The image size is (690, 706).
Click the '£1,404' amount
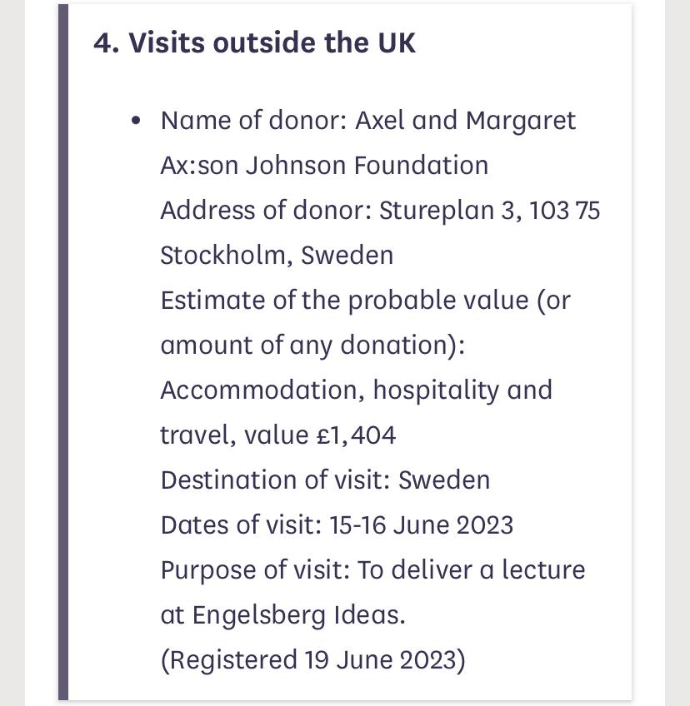[356, 435]
